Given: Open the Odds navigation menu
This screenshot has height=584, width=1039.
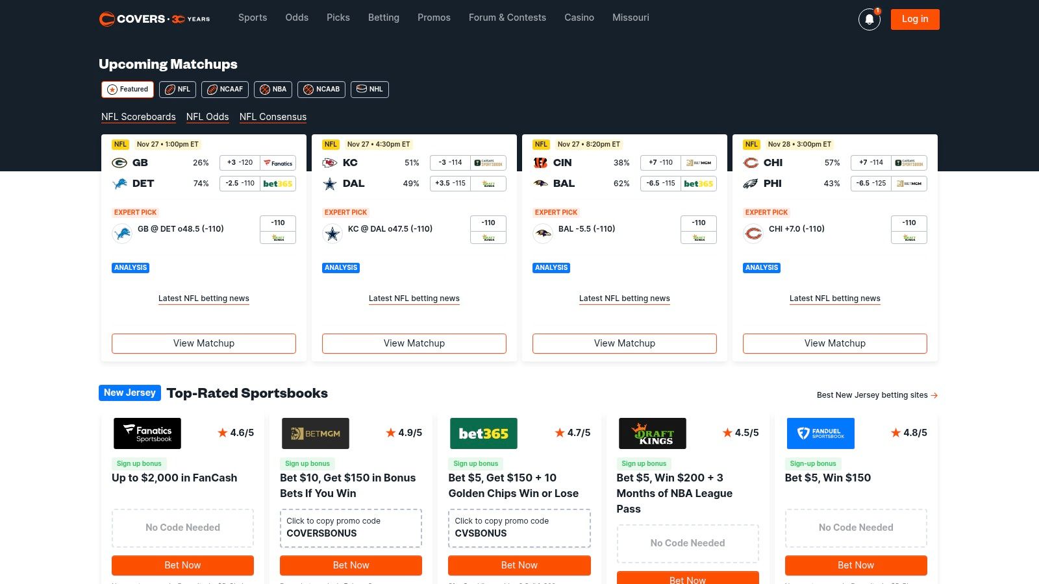Looking at the screenshot, I should [x=297, y=18].
